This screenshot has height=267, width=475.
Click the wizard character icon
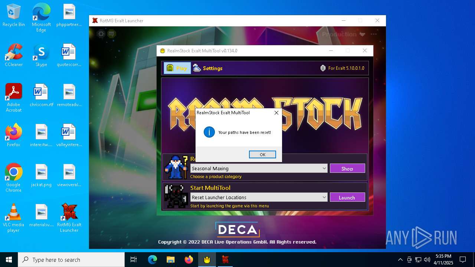[176, 167]
